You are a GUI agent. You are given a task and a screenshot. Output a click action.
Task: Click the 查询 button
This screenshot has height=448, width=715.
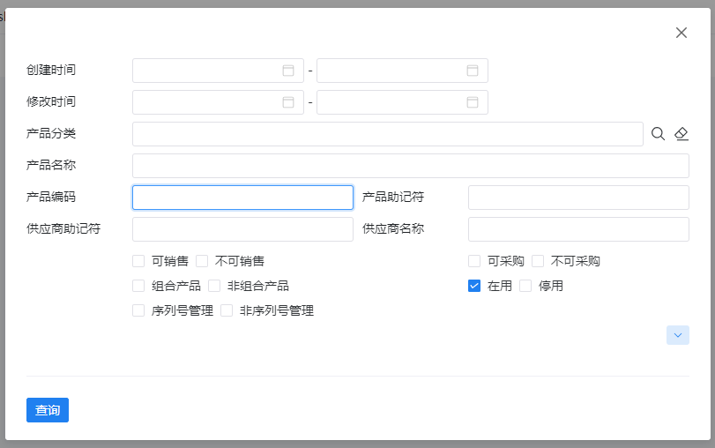coord(48,410)
